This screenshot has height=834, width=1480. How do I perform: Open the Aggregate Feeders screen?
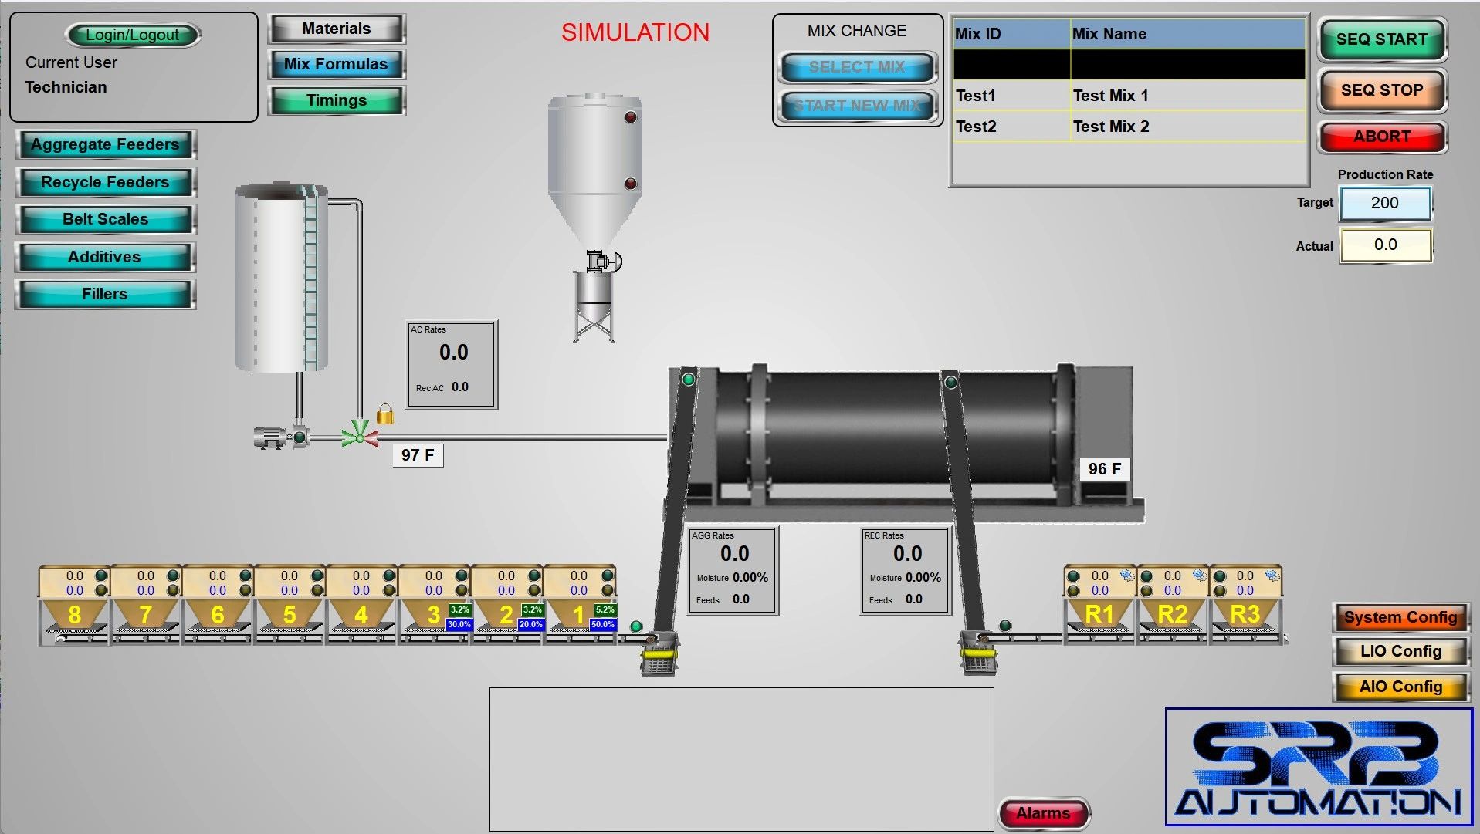(x=105, y=144)
